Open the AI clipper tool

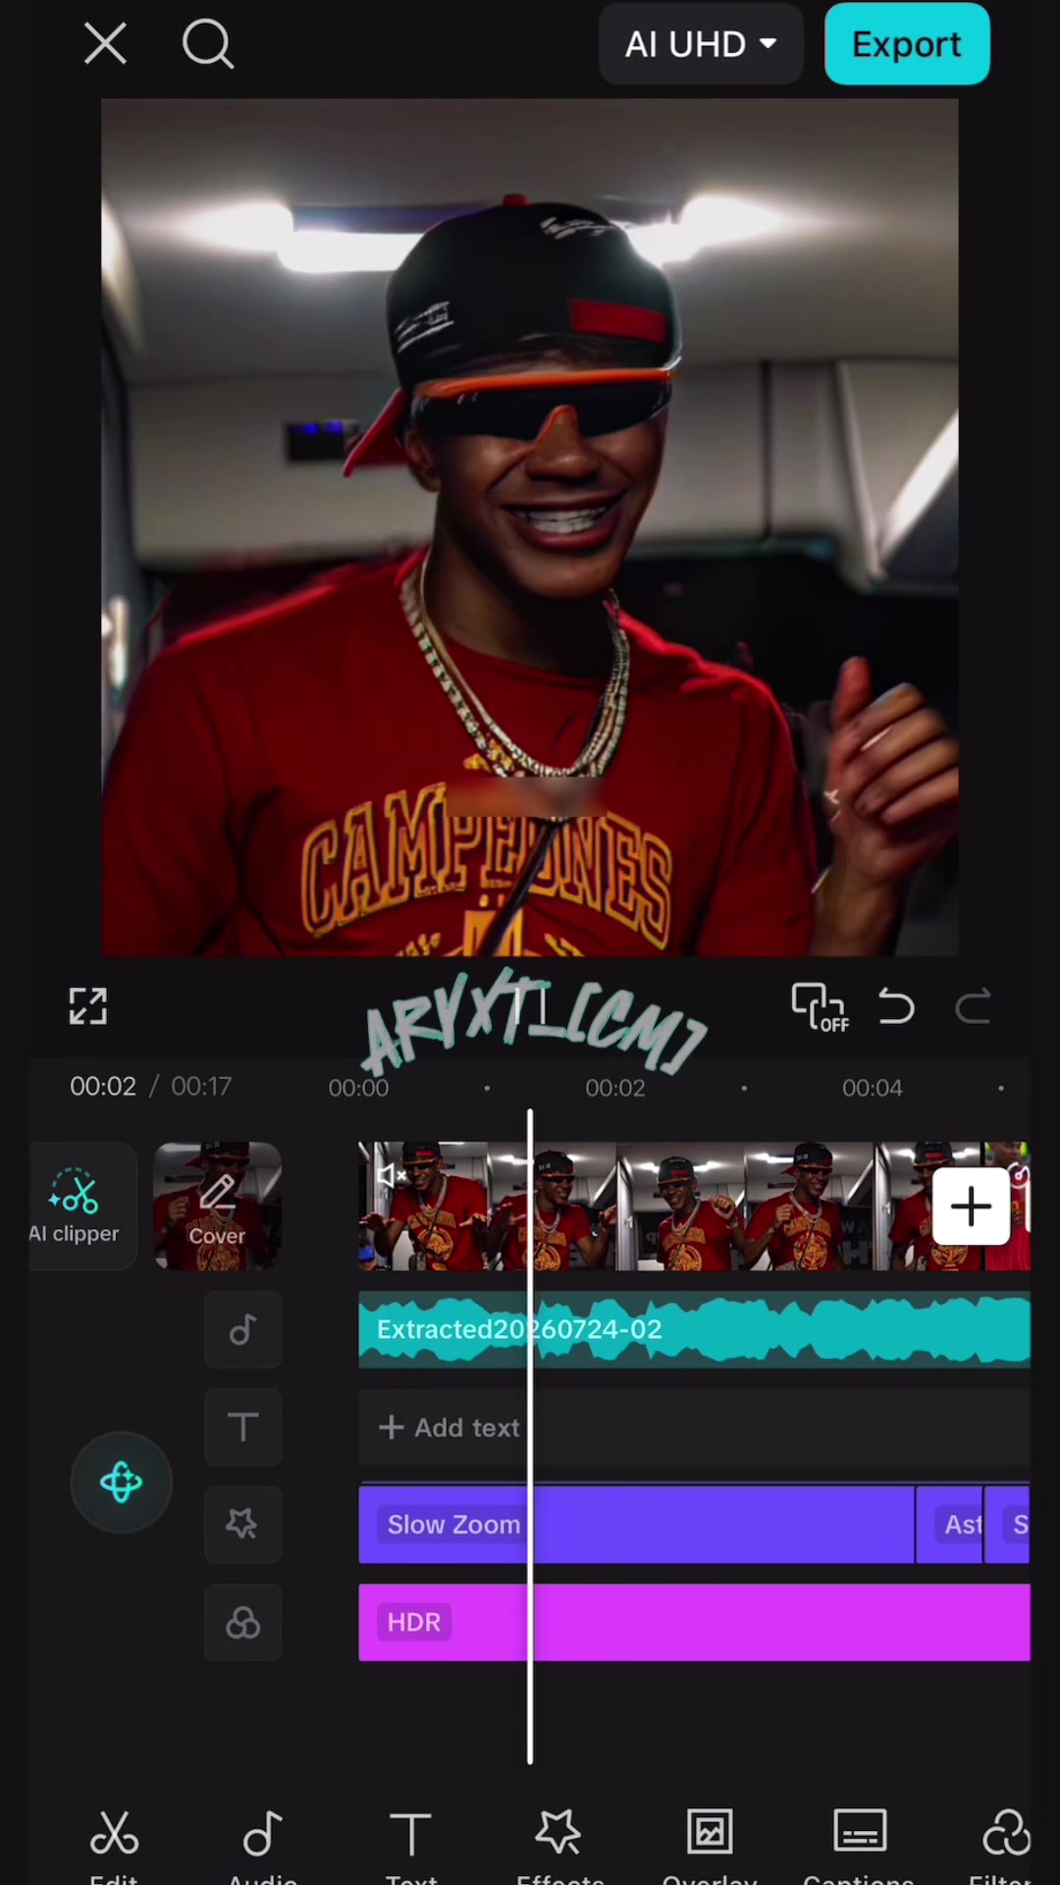coord(75,1206)
